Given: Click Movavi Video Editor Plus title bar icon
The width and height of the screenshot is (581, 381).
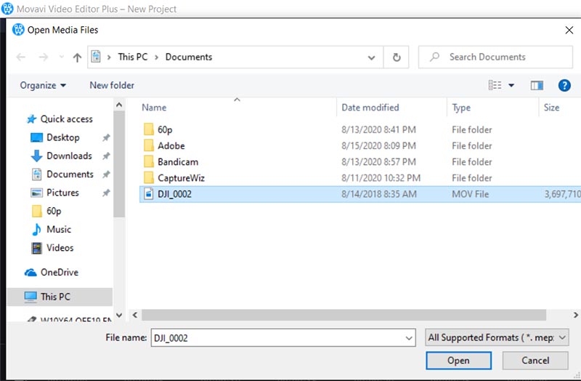Looking at the screenshot, I should click(7, 9).
